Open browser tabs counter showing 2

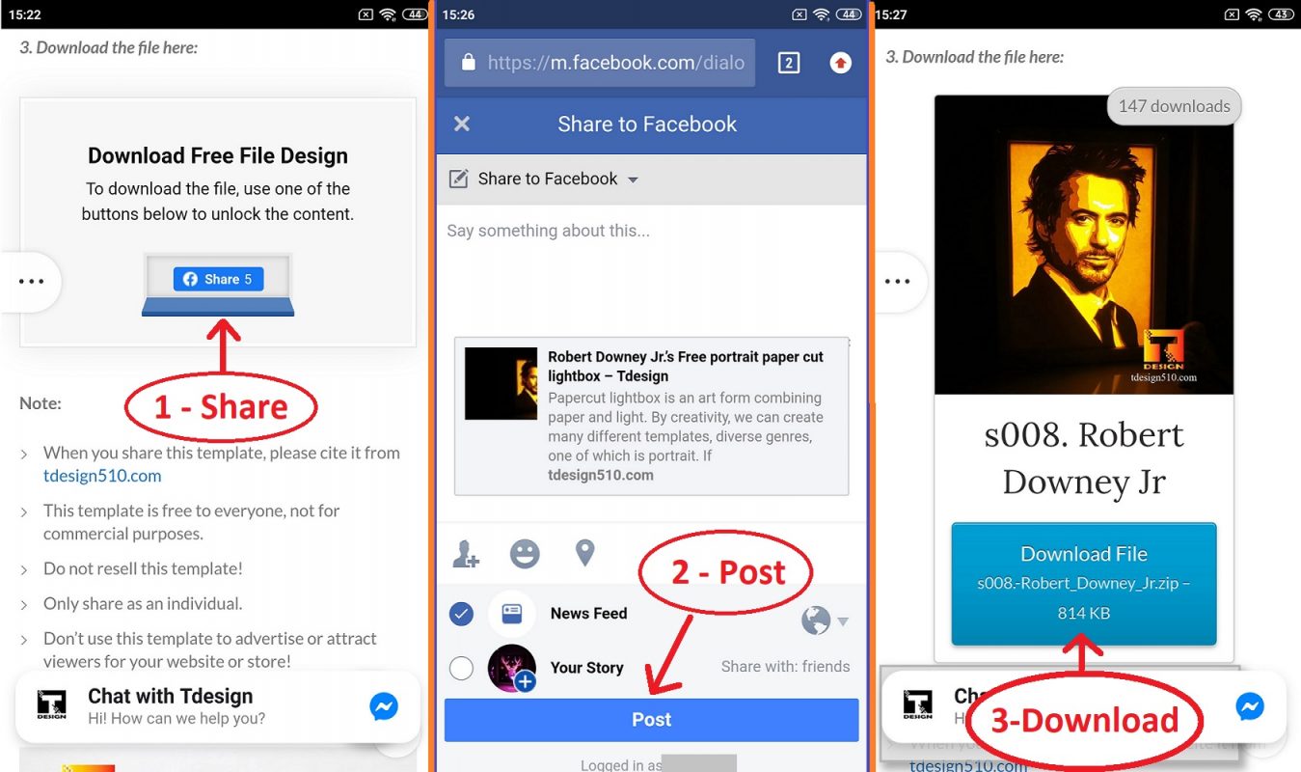(789, 63)
